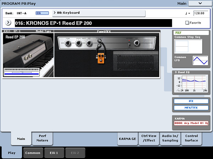Switch to the Control Surface tab
Image resolution: width=213 pixels, height=159 pixels.
coord(191,138)
